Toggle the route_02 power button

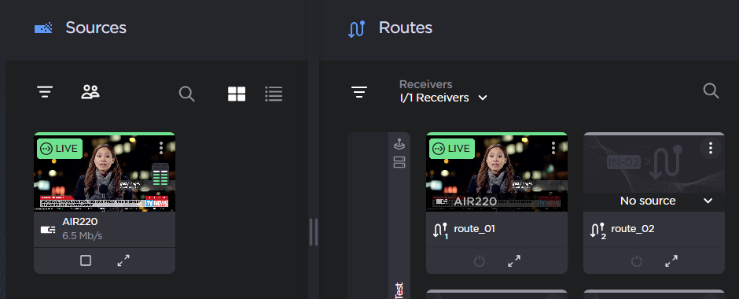(x=637, y=260)
